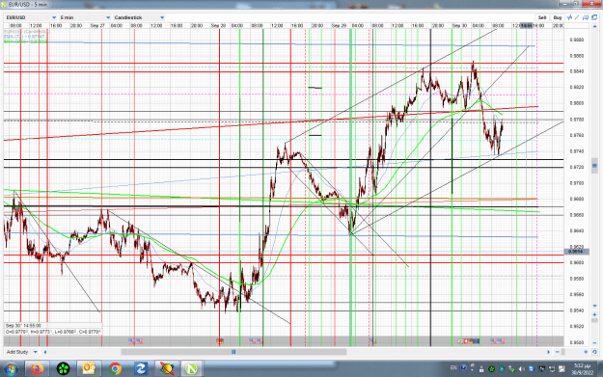Click the vertical zoom slider handle
Image resolution: width=603 pixels, height=377 pixels.
[x=594, y=320]
